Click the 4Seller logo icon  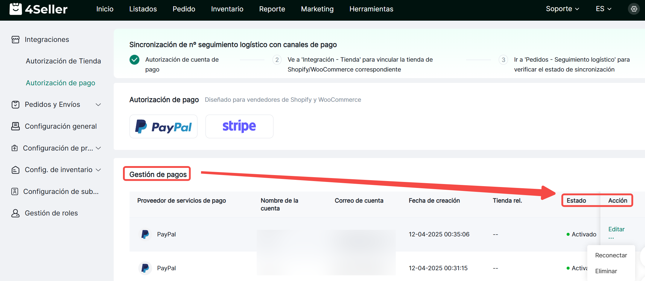(16, 9)
